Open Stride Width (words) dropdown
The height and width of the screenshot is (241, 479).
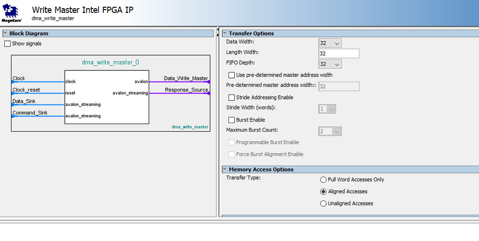click(x=327, y=109)
